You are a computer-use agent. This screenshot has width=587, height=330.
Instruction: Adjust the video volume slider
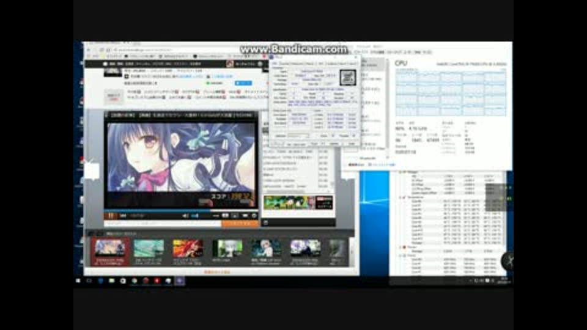pos(195,216)
